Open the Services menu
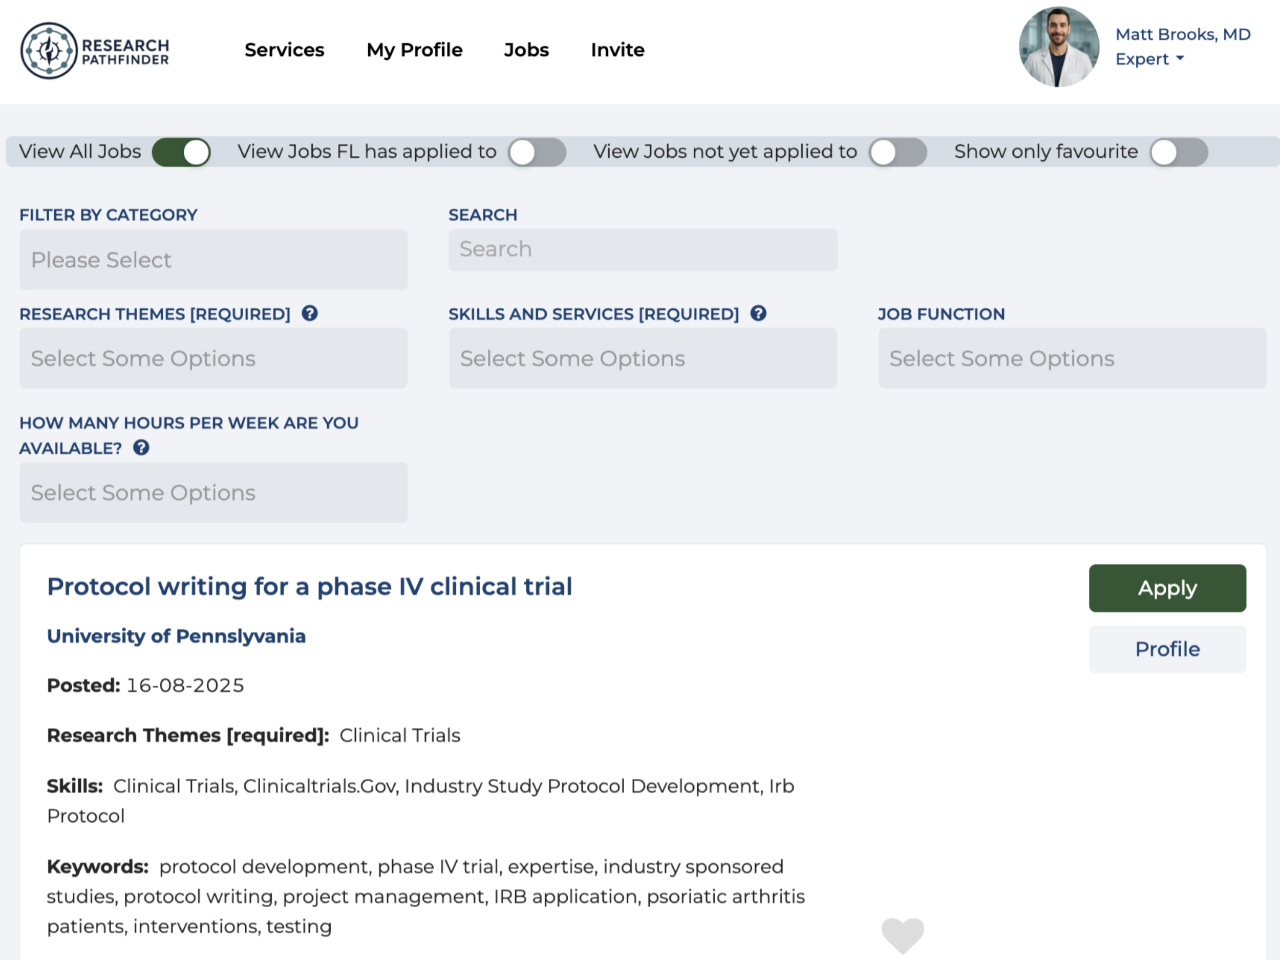Screen dimensions: 1280x960 (284, 50)
